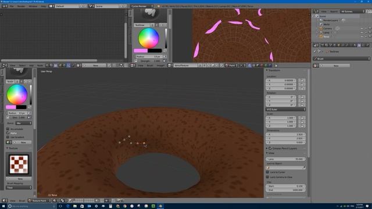Open the Material properties tab icon

[355, 45]
